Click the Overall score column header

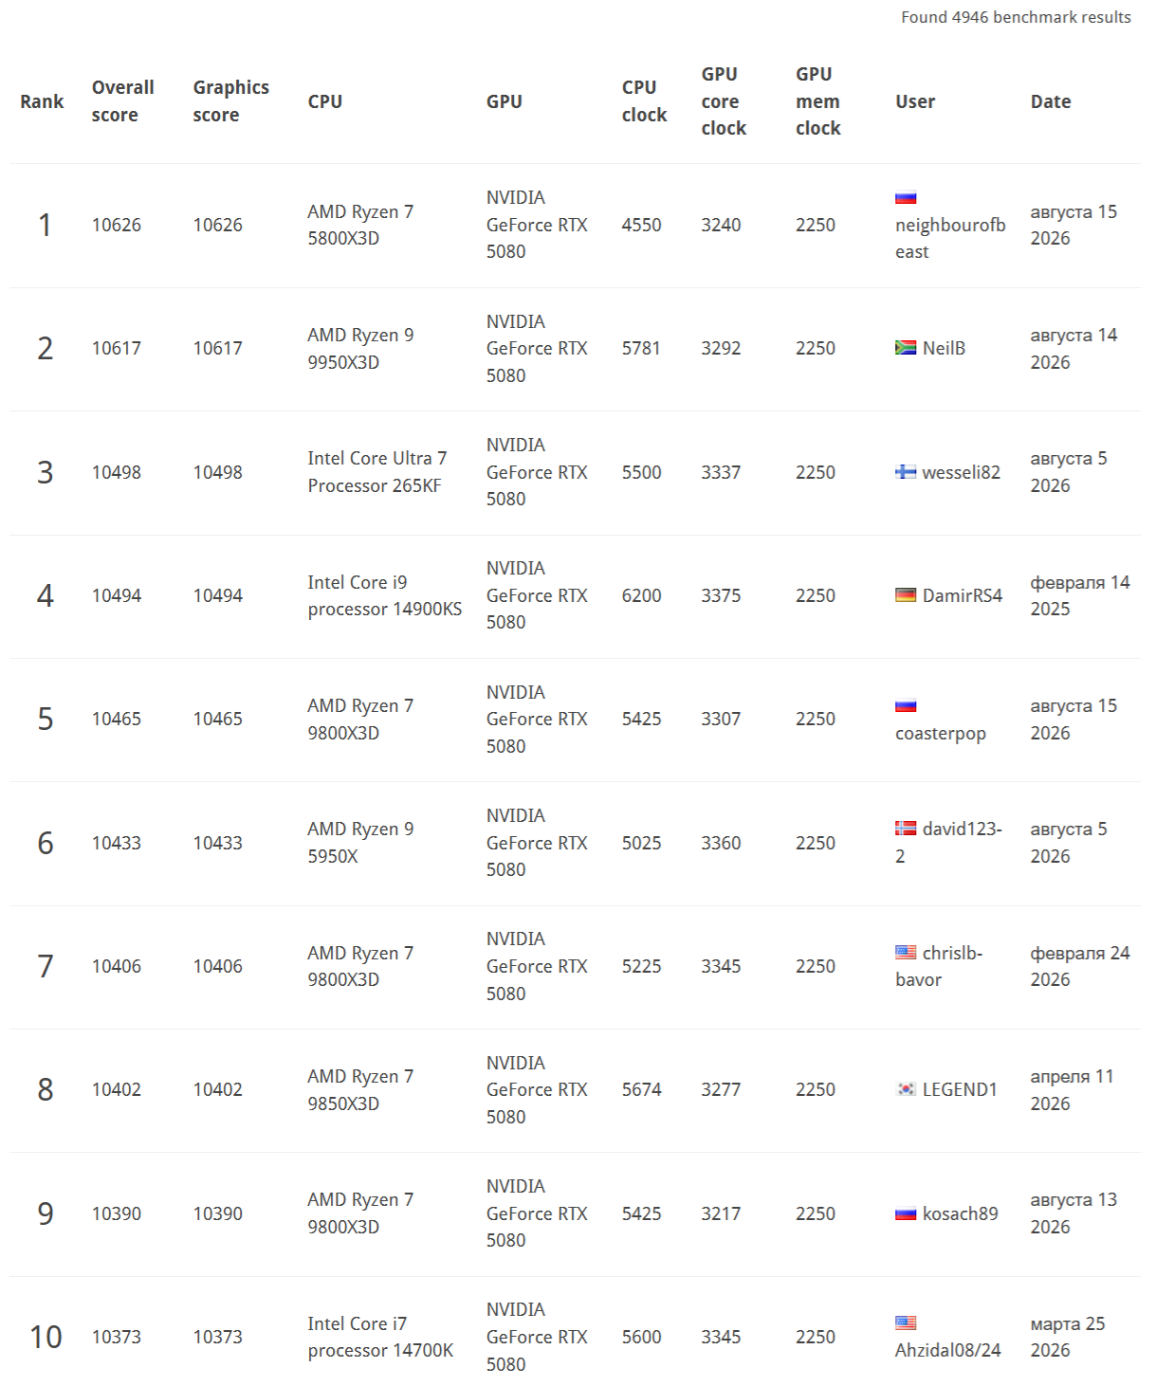[x=122, y=100]
